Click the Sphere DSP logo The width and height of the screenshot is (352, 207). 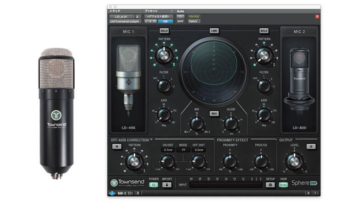click(304, 183)
